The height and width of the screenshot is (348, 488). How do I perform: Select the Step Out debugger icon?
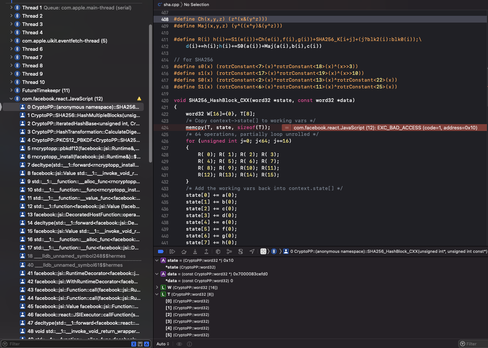[x=206, y=251]
